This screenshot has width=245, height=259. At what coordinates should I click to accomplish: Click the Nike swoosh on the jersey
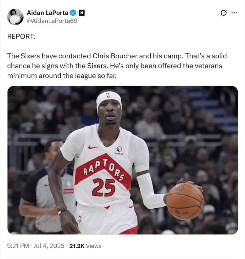coord(93,147)
